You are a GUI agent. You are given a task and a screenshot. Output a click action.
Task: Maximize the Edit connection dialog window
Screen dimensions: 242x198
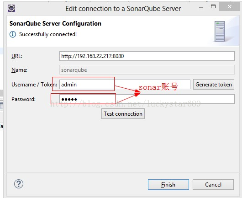(213, 7)
